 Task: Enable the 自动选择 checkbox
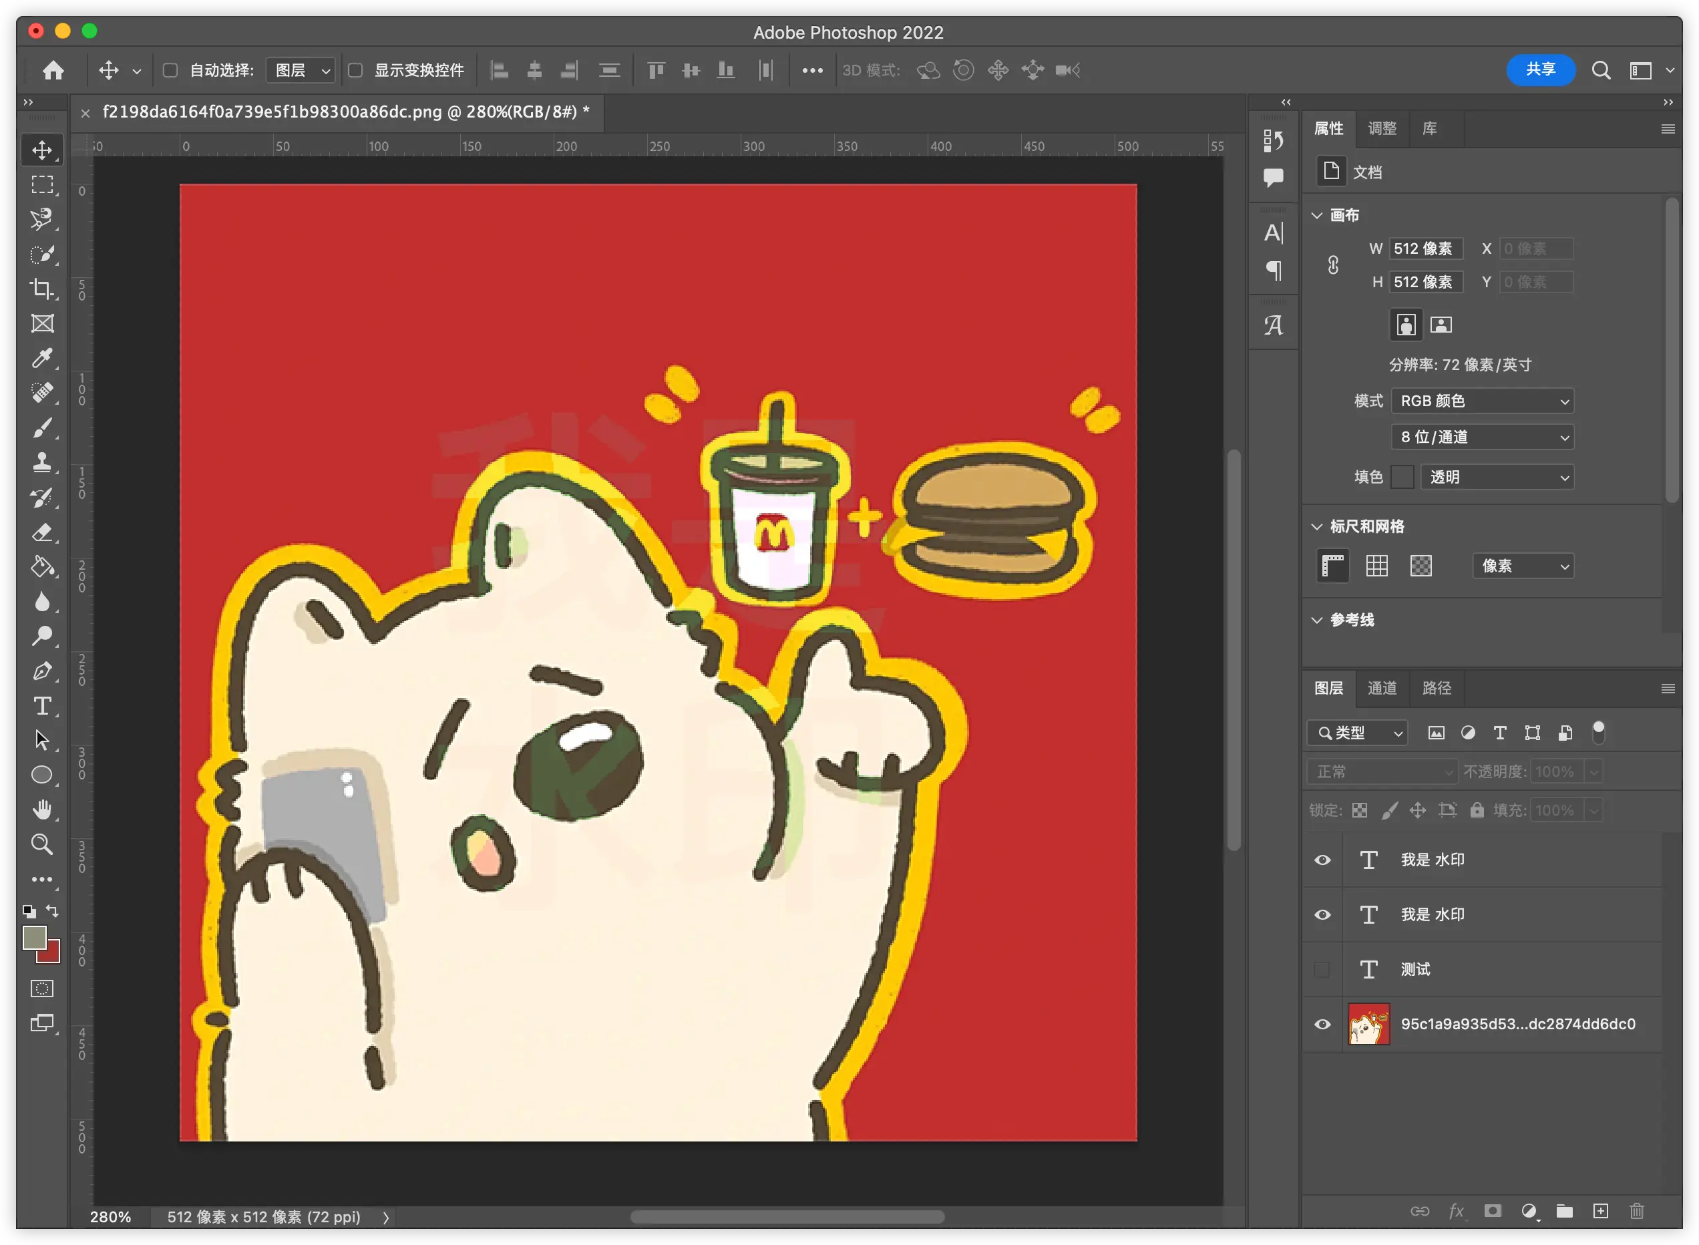[x=170, y=70]
